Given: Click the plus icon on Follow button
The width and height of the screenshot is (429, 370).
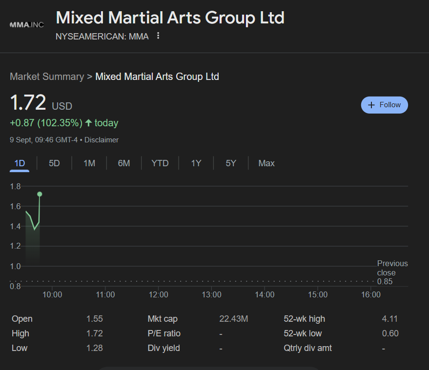Looking at the screenshot, I should point(371,105).
